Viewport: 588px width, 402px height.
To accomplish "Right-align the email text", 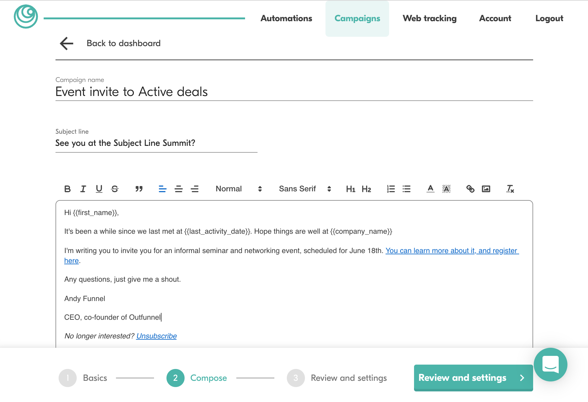I will 195,189.
